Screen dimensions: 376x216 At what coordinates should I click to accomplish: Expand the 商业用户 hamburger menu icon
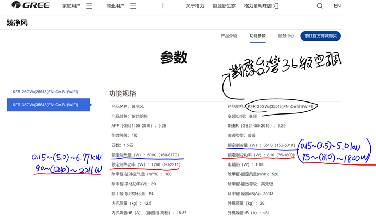coord(133,6)
